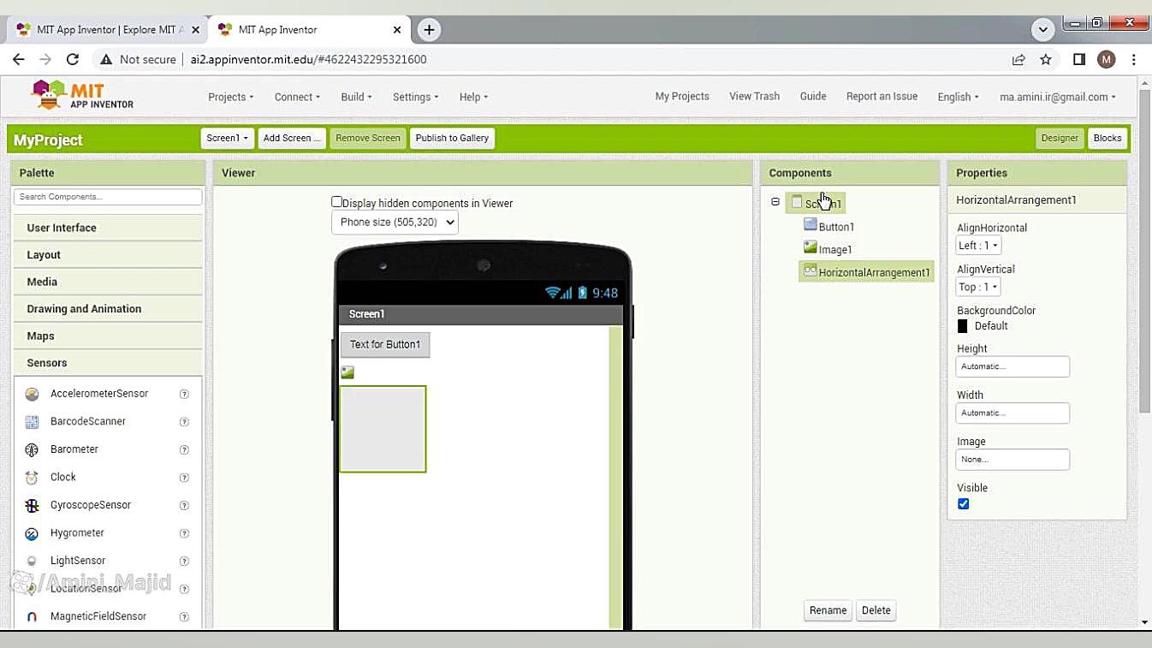Viewport: 1152px width, 648px height.
Task: Click the MagneticFieldSensor component icon
Action: [x=32, y=616]
